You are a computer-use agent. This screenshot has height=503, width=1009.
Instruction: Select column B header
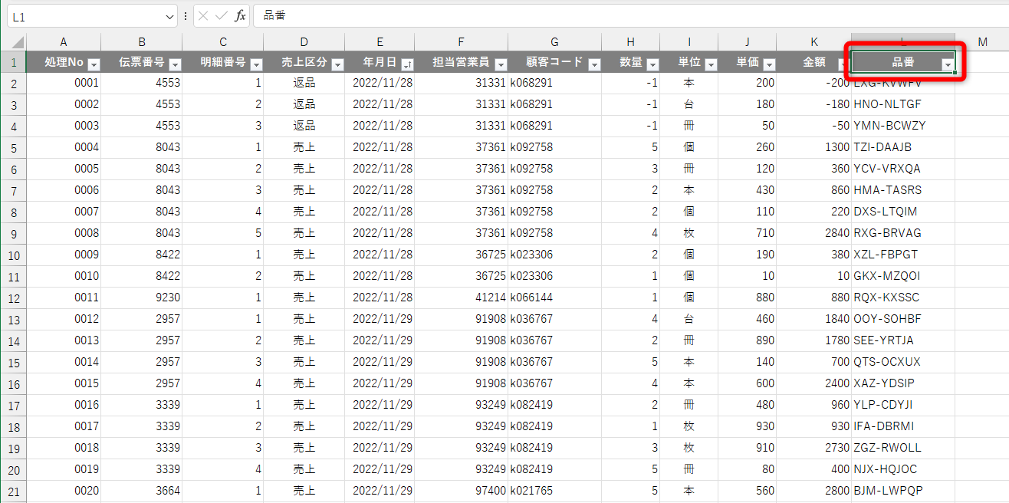(x=142, y=42)
